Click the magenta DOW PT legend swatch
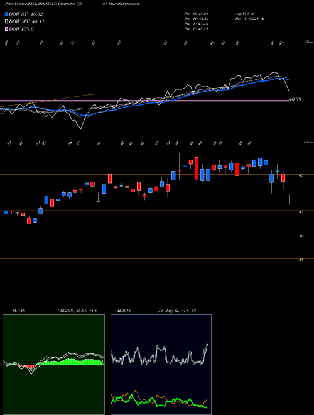The image size is (314, 415). (7, 30)
